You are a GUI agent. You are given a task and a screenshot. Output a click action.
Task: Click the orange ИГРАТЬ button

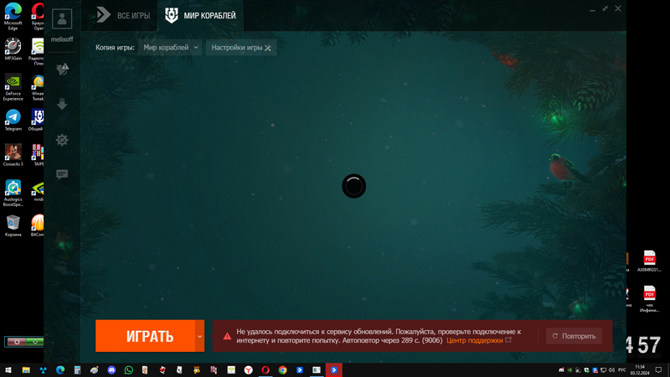click(145, 336)
